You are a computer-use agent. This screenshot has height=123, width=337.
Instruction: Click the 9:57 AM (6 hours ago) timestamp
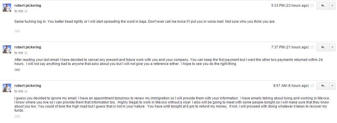point(291,86)
